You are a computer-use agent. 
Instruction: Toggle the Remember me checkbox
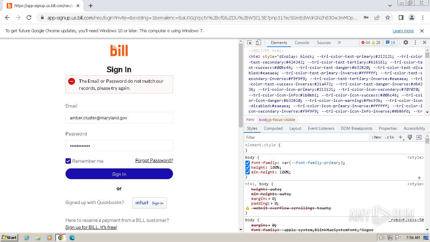(x=68, y=161)
